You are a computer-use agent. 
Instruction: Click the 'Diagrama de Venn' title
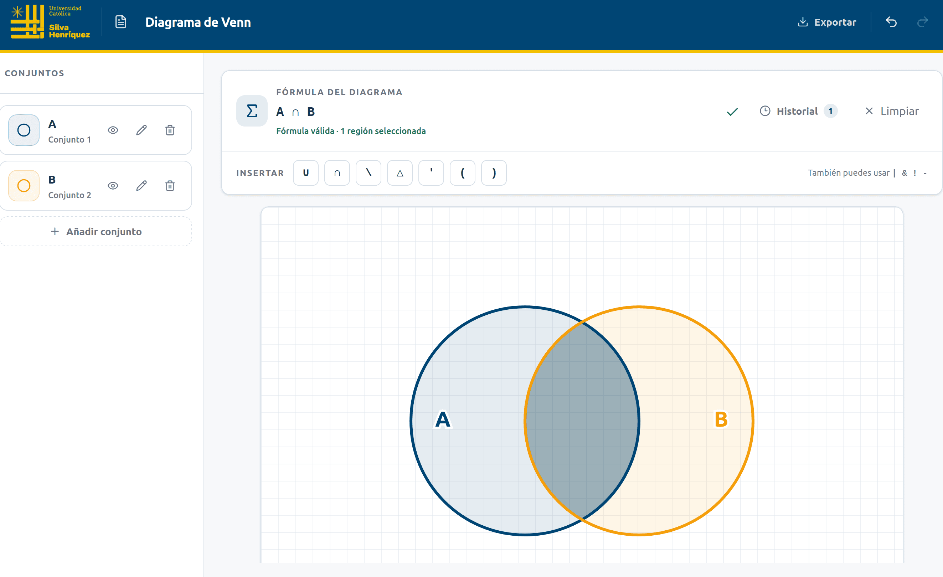pyautogui.click(x=198, y=22)
